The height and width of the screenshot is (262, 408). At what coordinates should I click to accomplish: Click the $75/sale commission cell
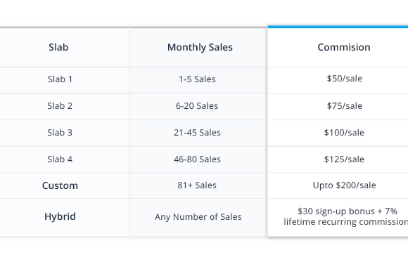point(344,106)
